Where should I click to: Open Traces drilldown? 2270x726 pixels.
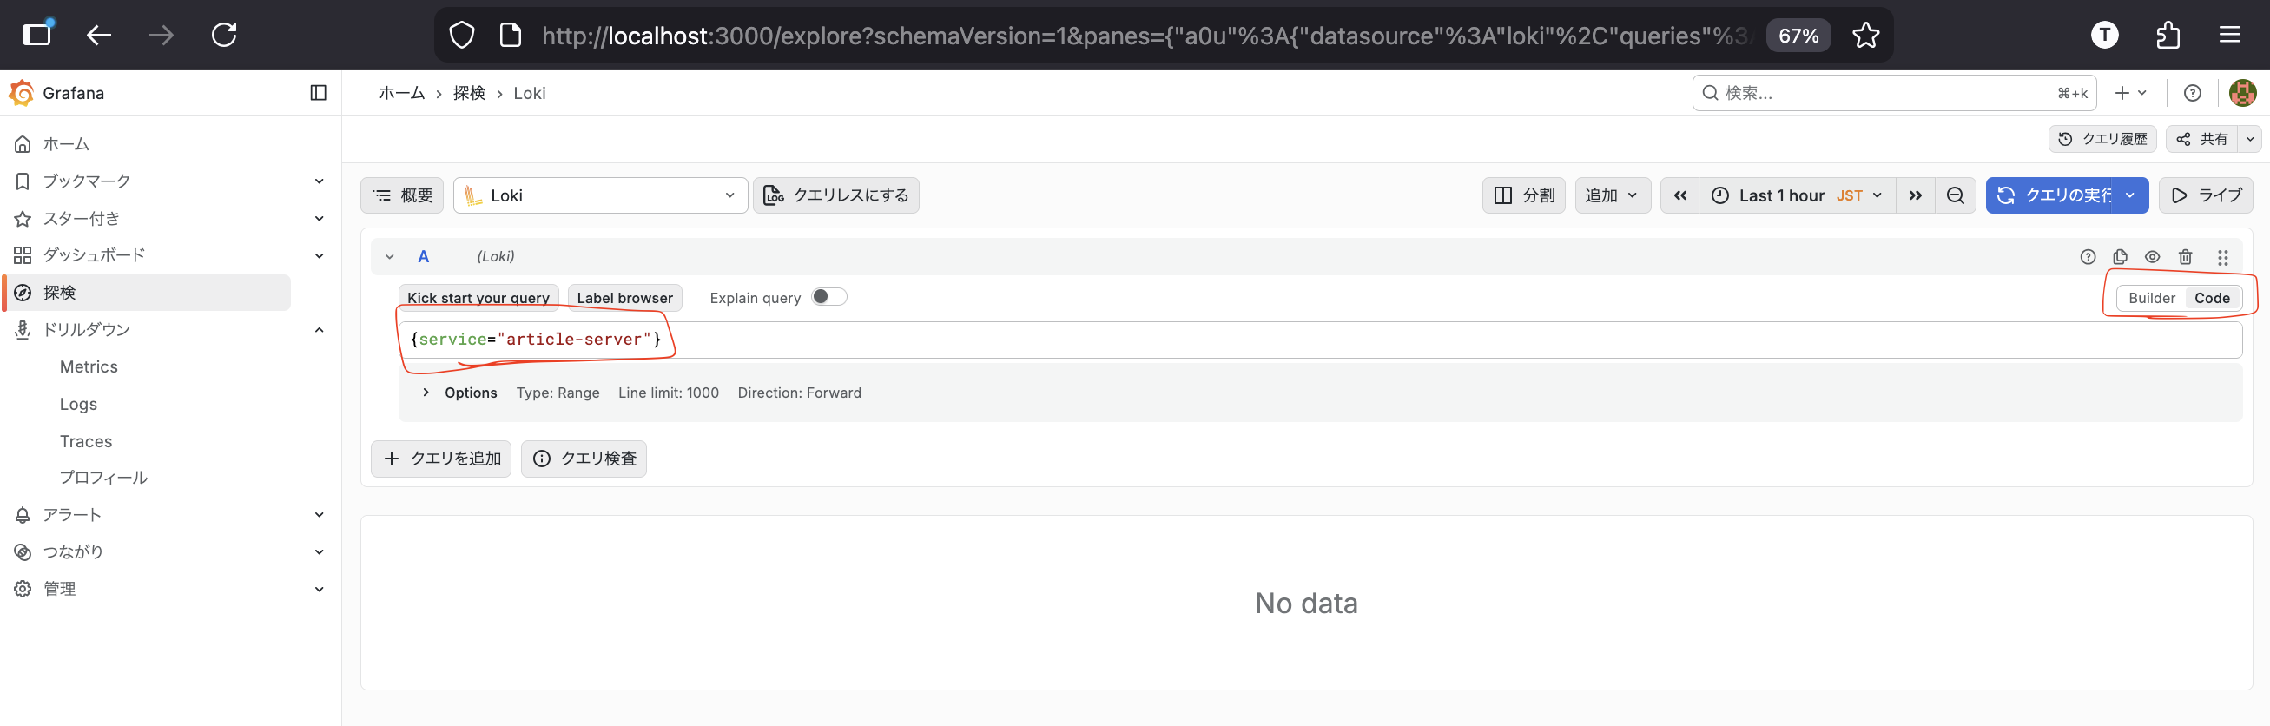point(85,440)
